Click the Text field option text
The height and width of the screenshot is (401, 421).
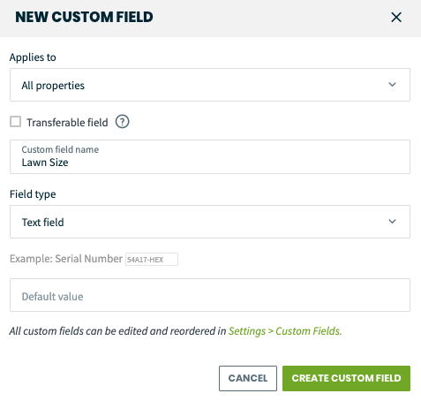(x=43, y=223)
